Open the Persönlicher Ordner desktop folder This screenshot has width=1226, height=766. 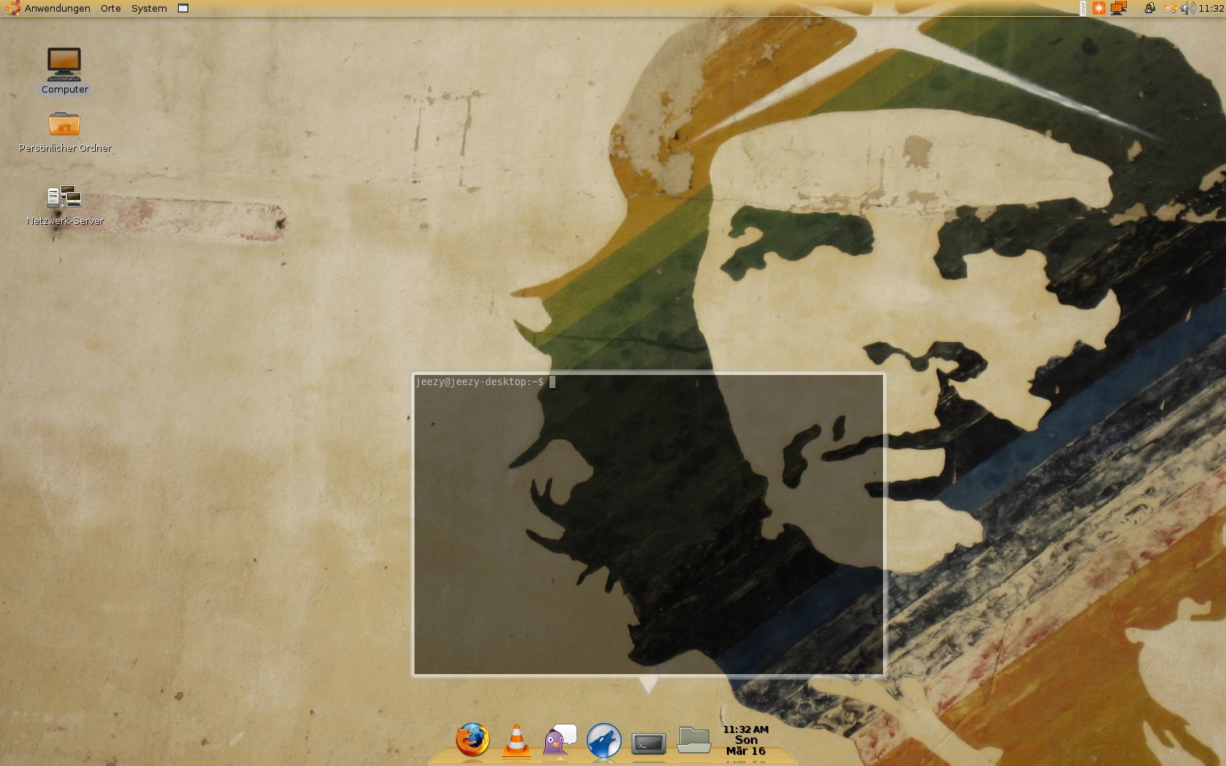click(65, 132)
